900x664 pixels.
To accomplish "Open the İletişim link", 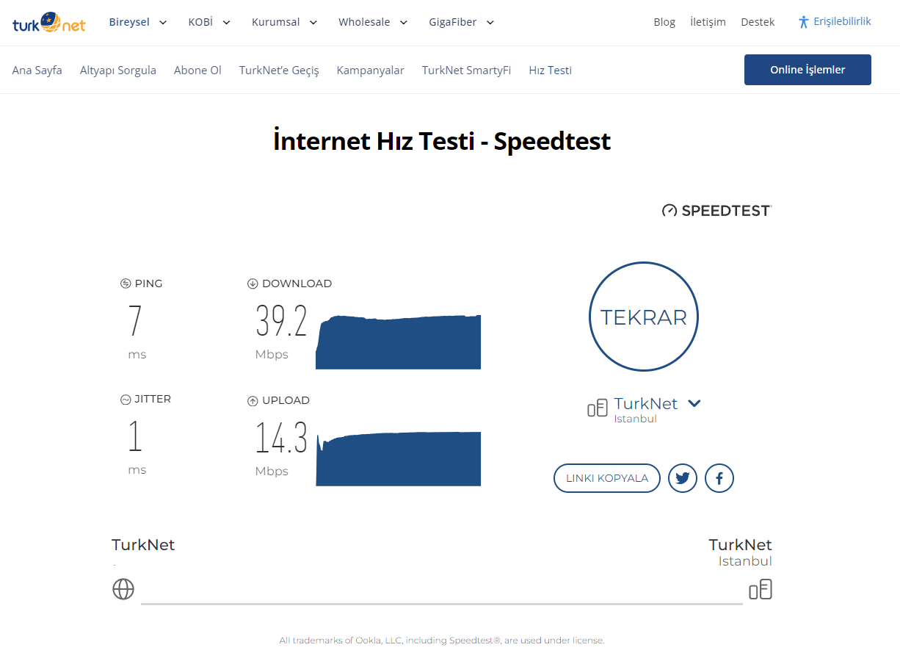I will pyautogui.click(x=708, y=22).
